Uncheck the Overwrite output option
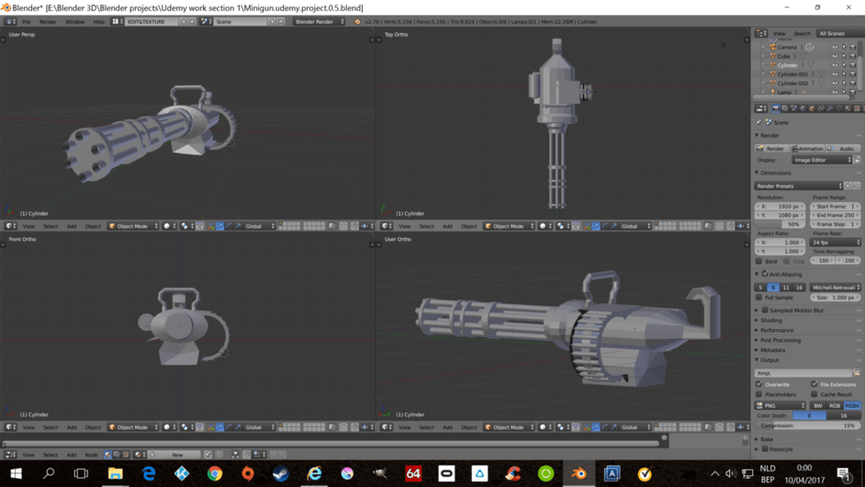Viewport: 865px width, 487px height. click(759, 384)
